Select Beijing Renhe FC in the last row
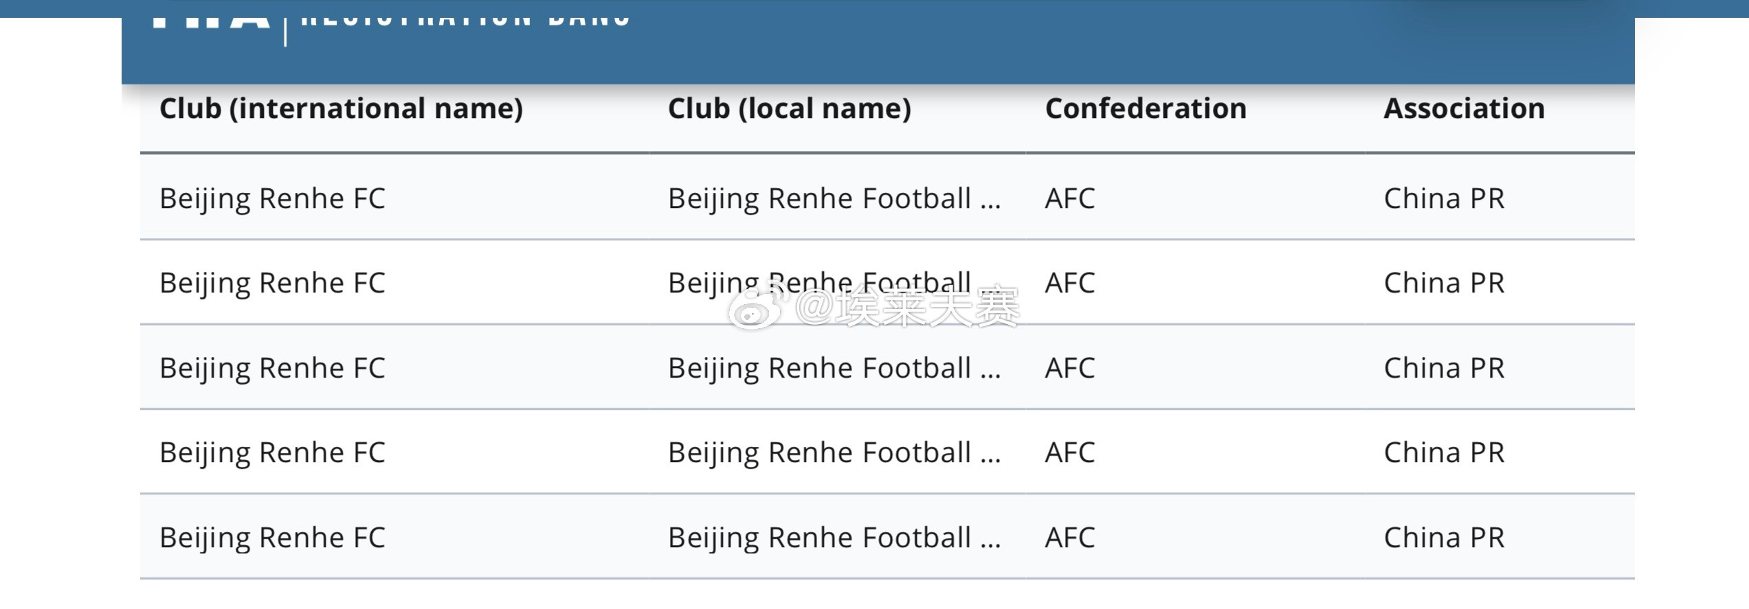Viewport: 1749px width, 609px height. [x=272, y=538]
